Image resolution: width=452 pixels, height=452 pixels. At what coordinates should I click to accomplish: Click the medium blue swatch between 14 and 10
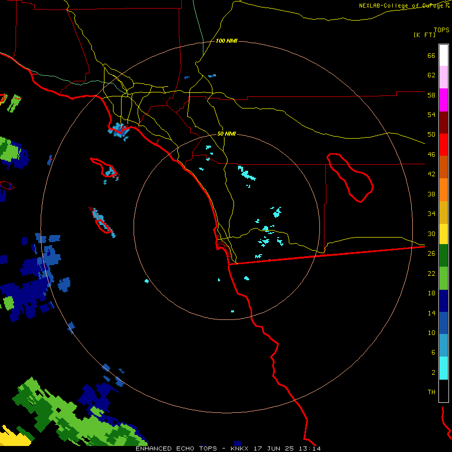pyautogui.click(x=443, y=323)
